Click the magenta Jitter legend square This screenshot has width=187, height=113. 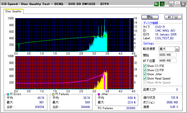(x=99, y=94)
